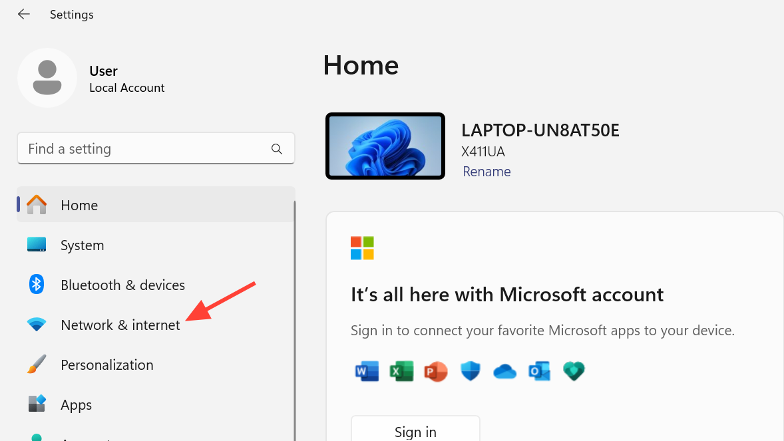Click the PowerPoint app icon

point(436,370)
